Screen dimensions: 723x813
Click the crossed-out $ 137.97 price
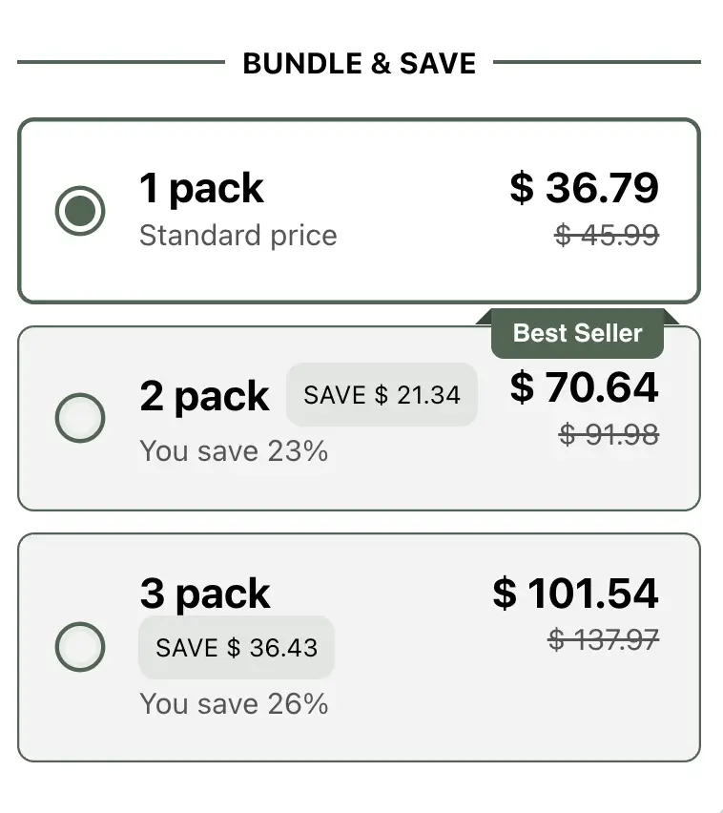point(602,640)
